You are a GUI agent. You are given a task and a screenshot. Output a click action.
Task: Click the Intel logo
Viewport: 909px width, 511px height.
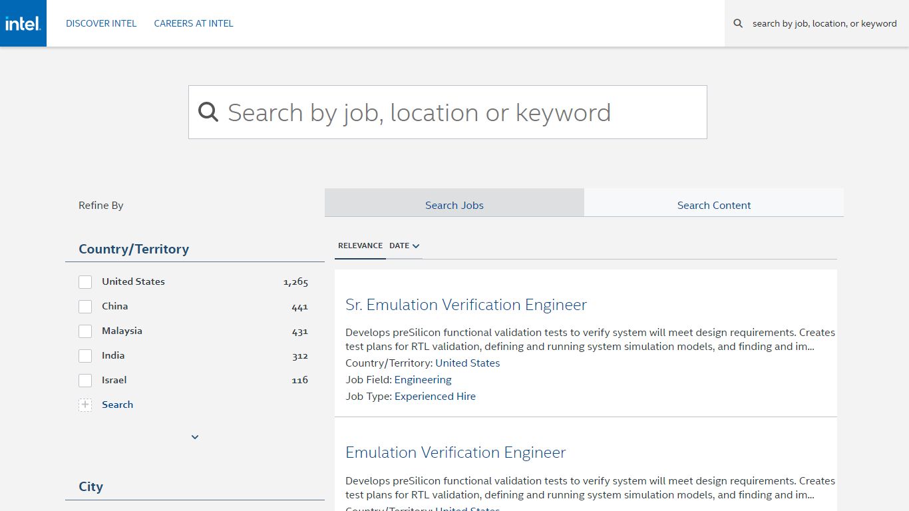23,23
